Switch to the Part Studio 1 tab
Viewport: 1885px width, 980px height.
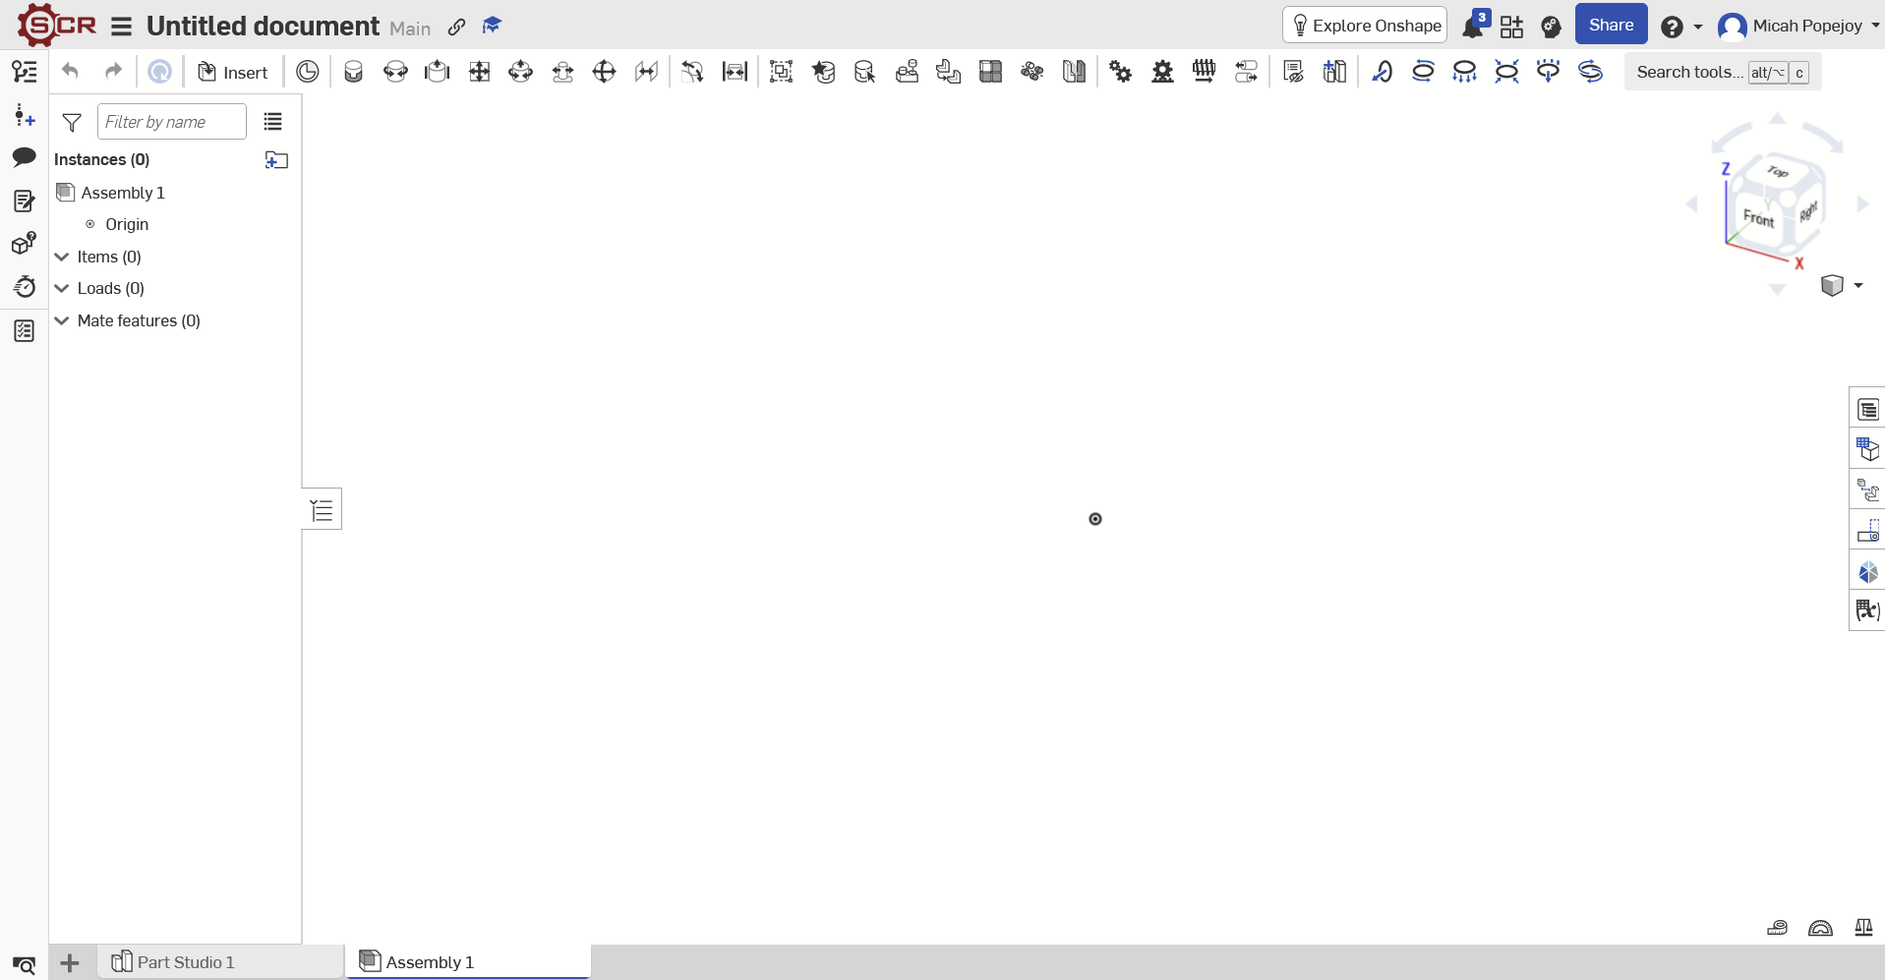(x=221, y=962)
